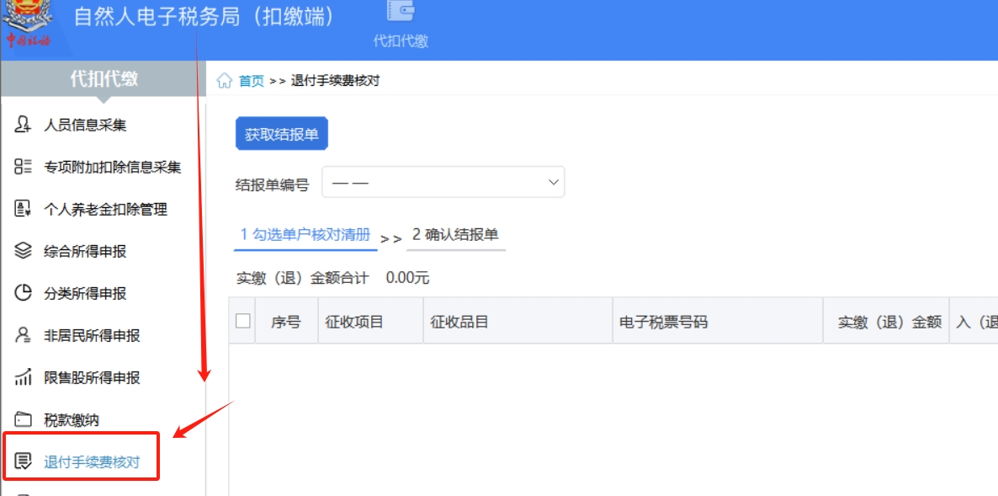The height and width of the screenshot is (496, 998).
Task: Select the 综合所得申报 icon
Action: point(24,251)
